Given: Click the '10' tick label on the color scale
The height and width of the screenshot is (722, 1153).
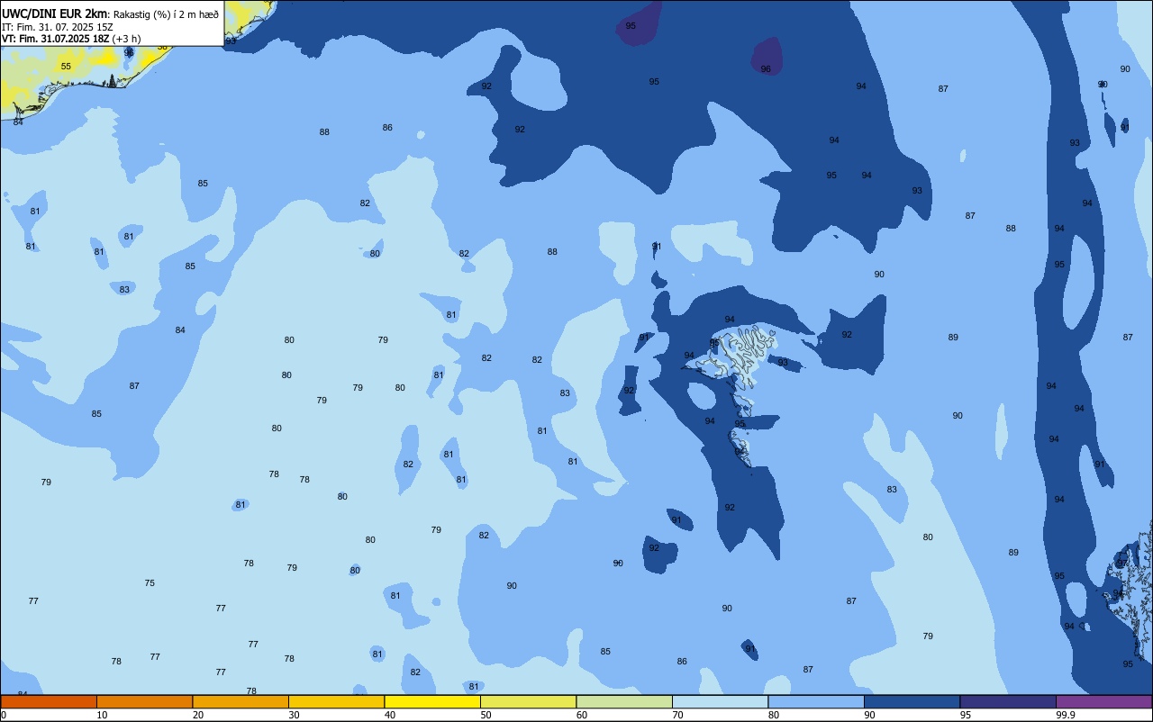Looking at the screenshot, I should [102, 715].
